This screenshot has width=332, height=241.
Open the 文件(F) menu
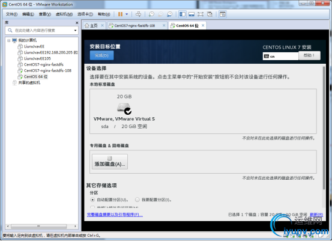tap(11, 14)
